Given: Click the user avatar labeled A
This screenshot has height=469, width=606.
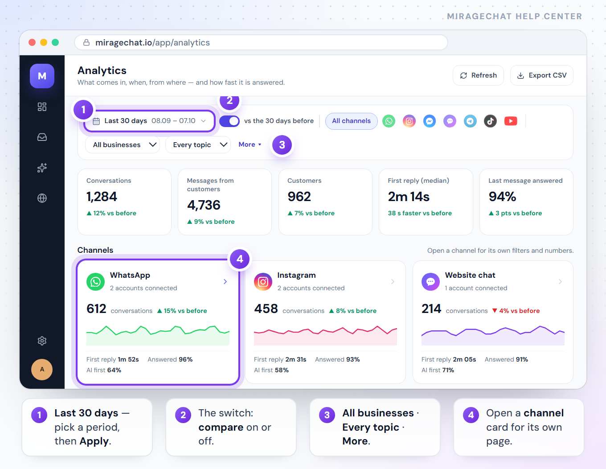Looking at the screenshot, I should click(x=42, y=369).
